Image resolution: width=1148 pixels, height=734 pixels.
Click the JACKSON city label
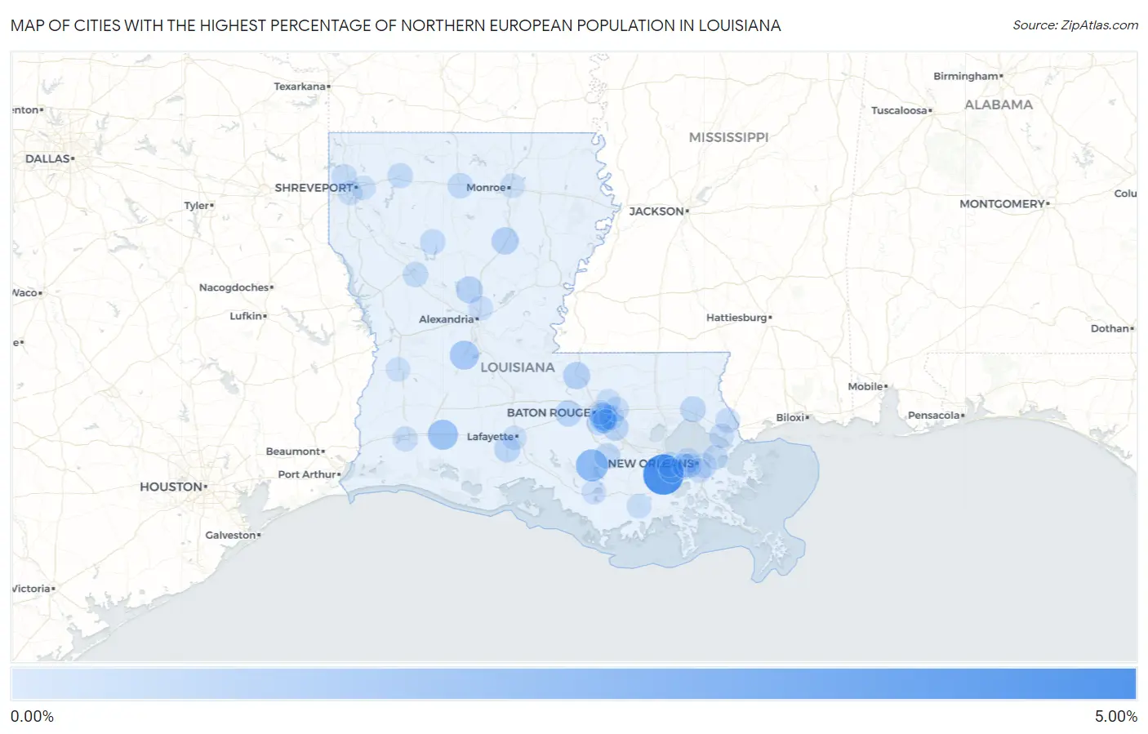click(656, 211)
